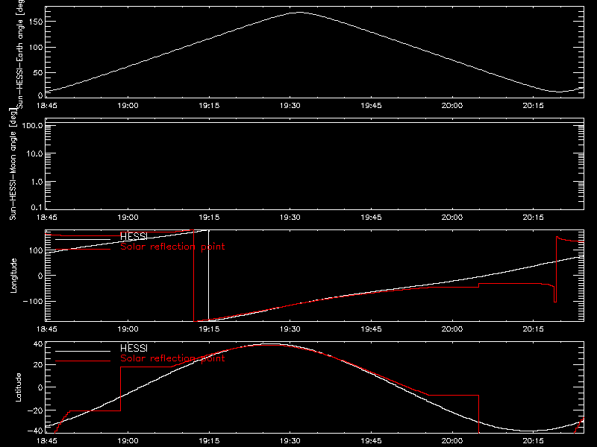Click 20:00 time label of the Moon angle plot
Image resolution: width=597 pixels, height=447 pixels.
tap(452, 218)
